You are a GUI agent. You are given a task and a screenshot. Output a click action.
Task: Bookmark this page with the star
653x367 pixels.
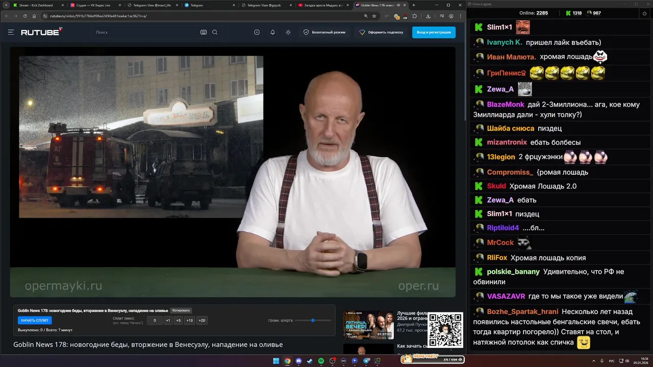[x=374, y=16]
